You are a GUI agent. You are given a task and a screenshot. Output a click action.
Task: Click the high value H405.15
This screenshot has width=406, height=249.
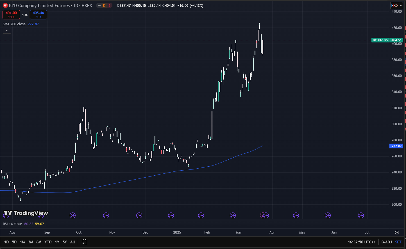139,5
